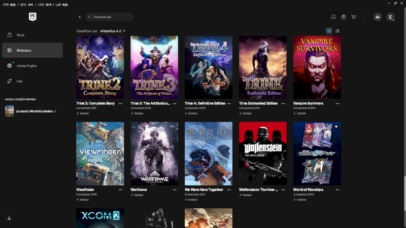Open the XCOM 2 cover
Image resolution: width=406 pixels, height=228 pixels.
pyautogui.click(x=100, y=218)
